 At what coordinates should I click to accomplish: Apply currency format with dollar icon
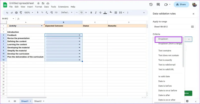[x=38, y=12]
